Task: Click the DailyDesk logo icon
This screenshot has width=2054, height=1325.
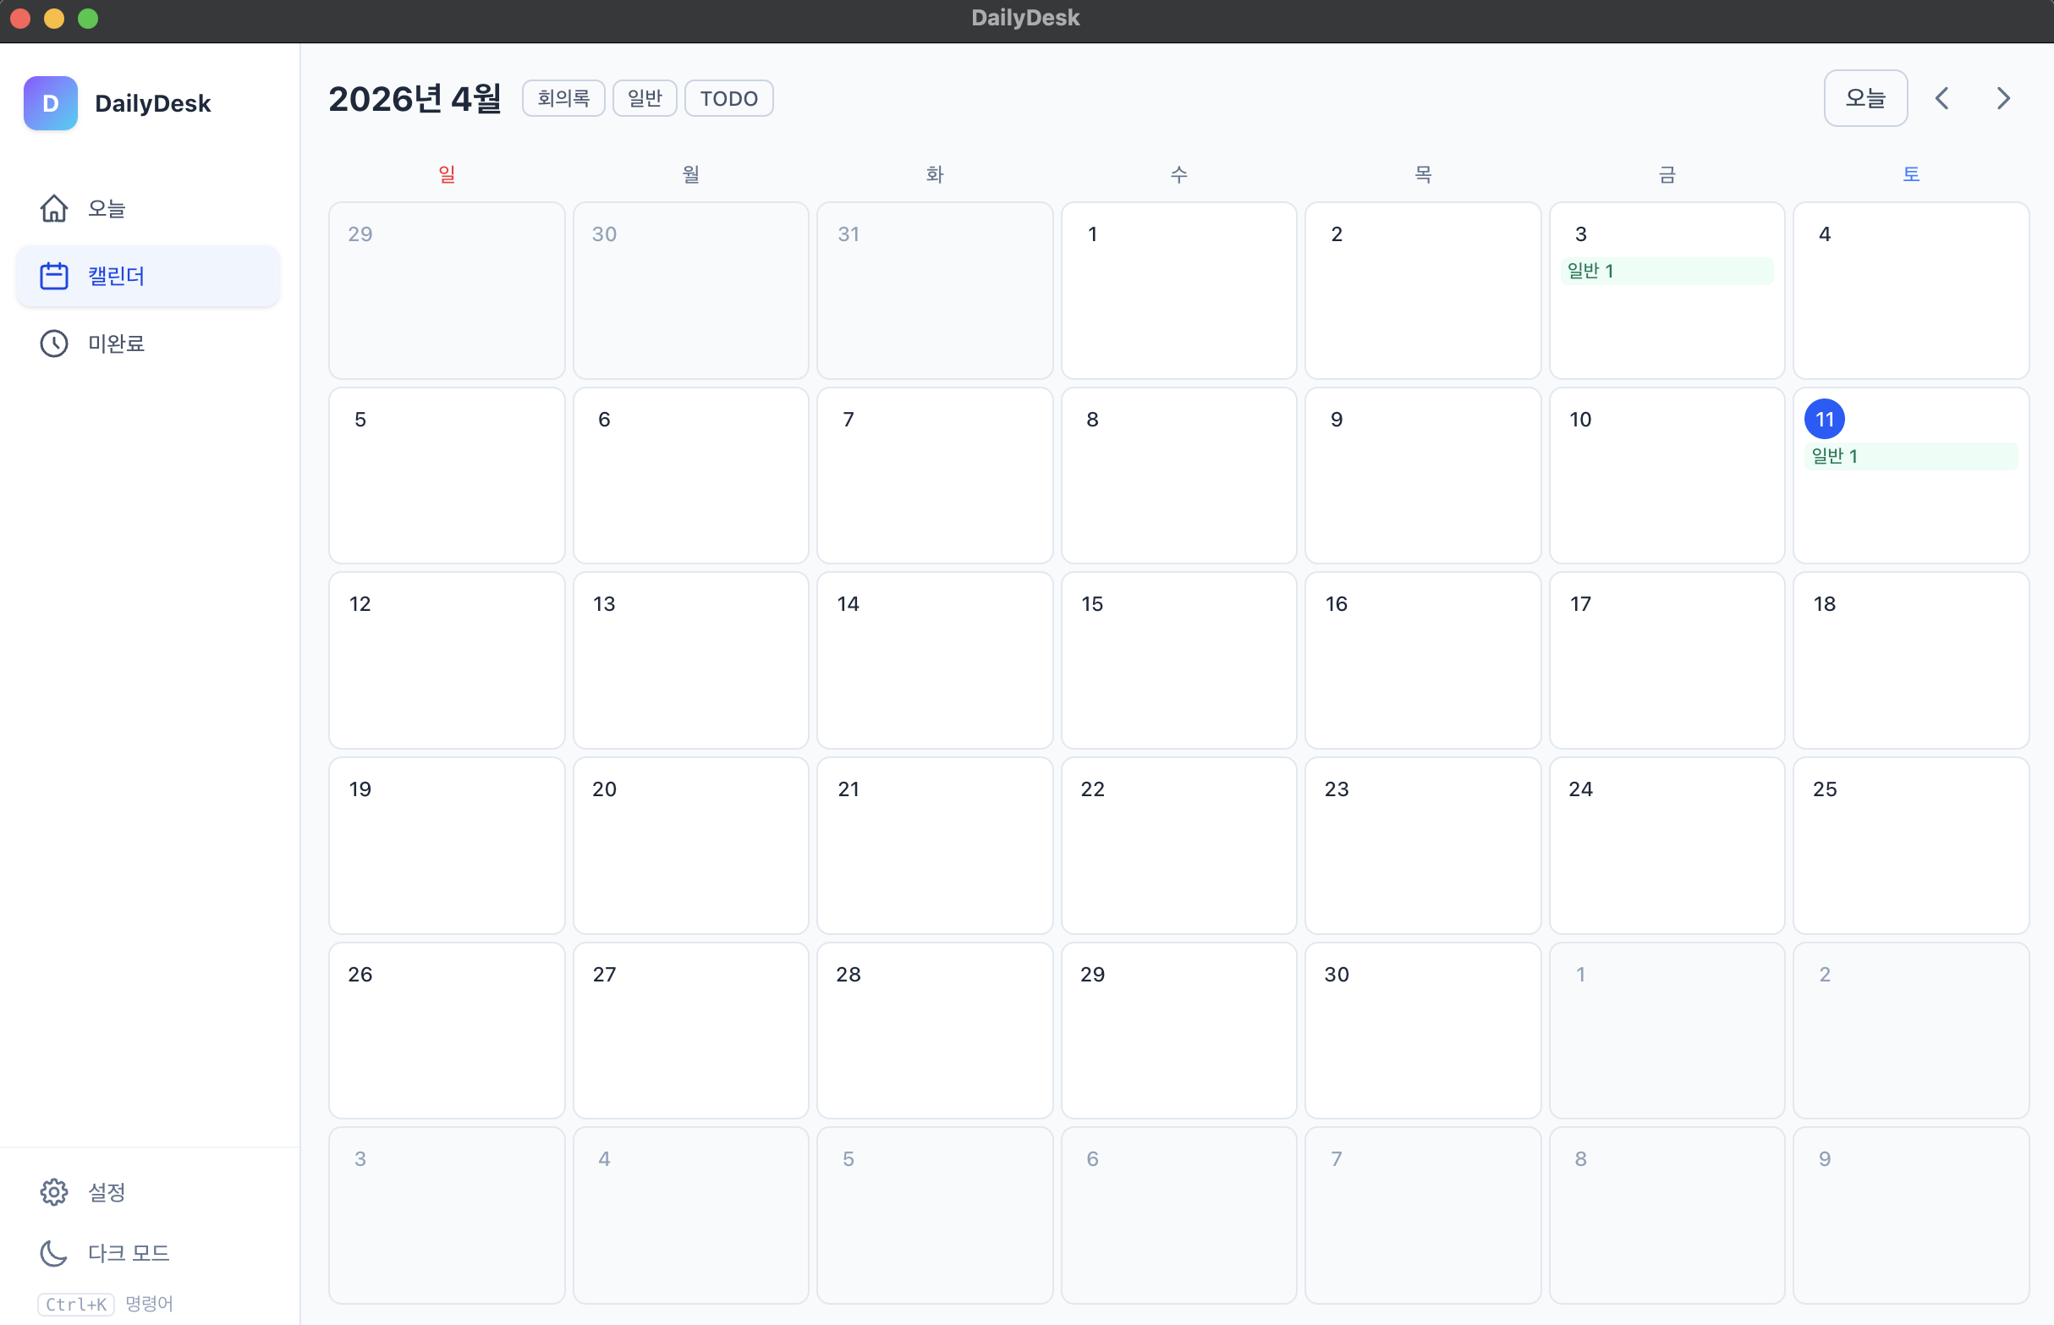Action: point(50,103)
